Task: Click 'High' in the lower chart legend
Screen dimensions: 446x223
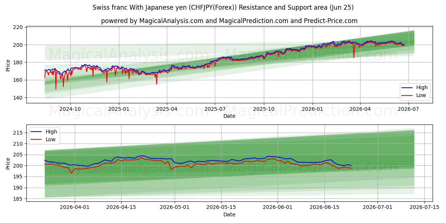Action: (51, 132)
